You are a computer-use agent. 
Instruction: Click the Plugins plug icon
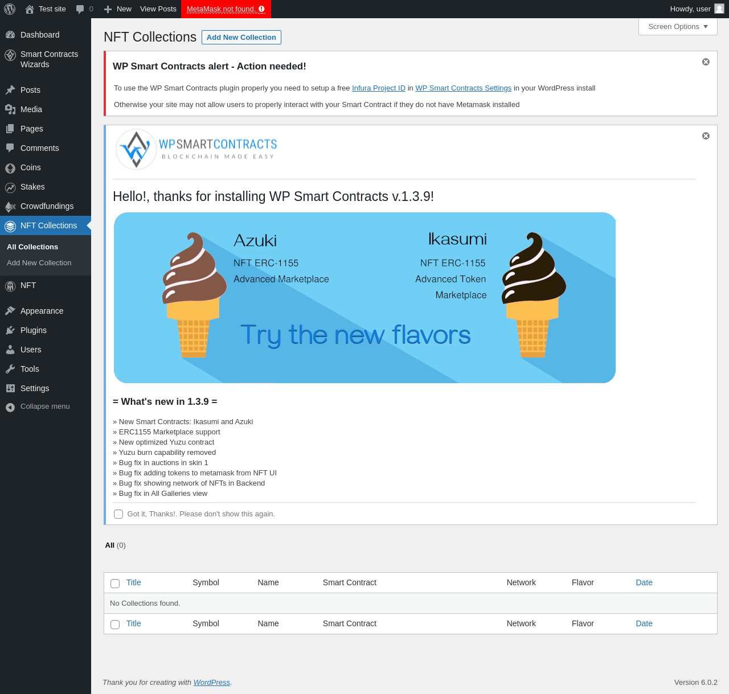(10, 330)
